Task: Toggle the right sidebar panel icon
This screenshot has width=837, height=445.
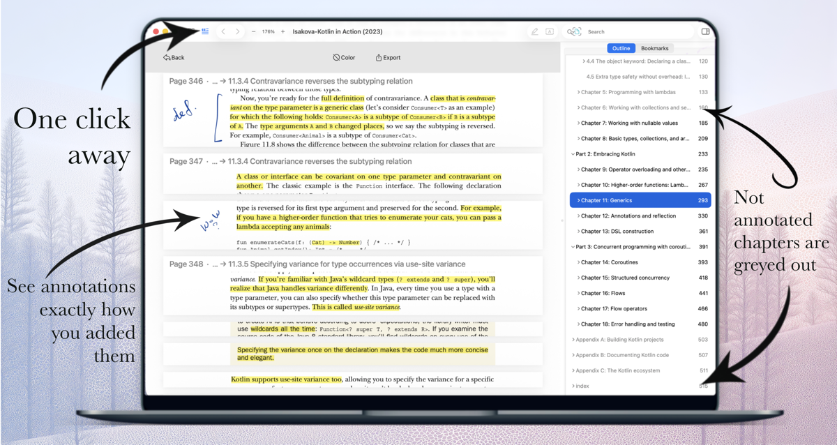Action: 705,31
